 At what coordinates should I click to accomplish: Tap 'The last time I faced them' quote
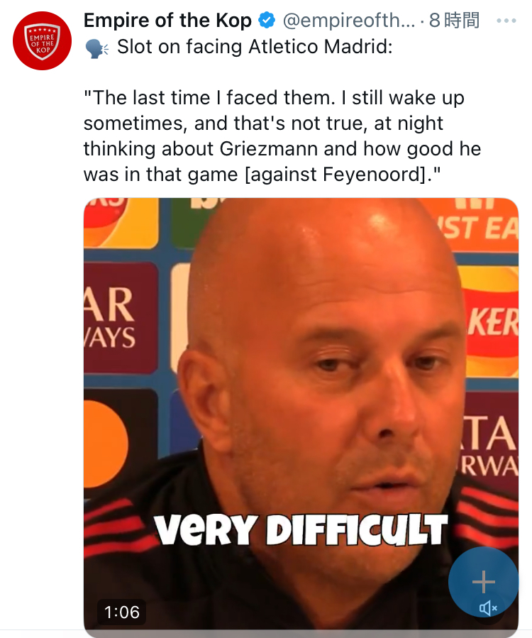click(209, 98)
